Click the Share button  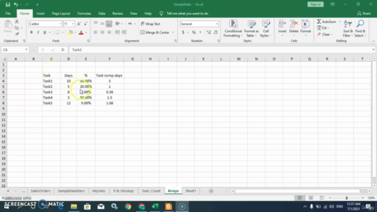364,14
